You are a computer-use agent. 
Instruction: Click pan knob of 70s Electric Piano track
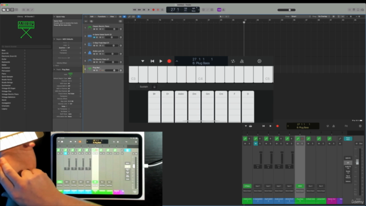(x=121, y=62)
